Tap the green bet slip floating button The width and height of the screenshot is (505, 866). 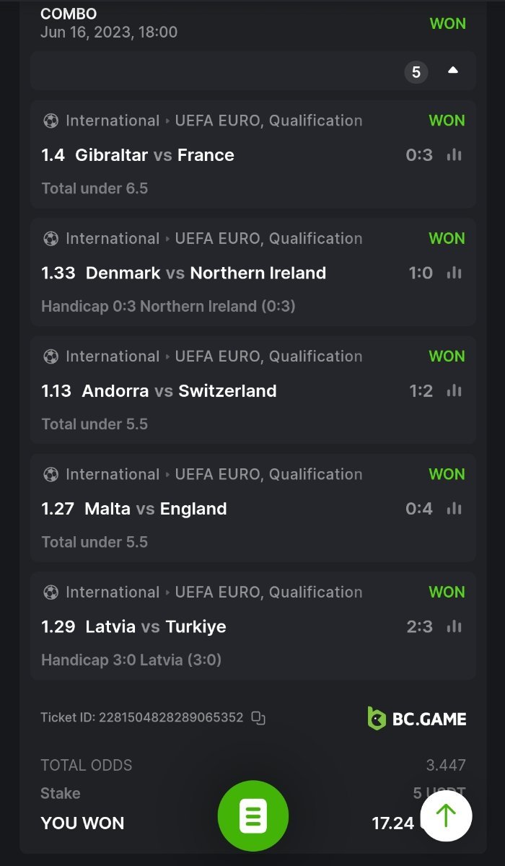[x=253, y=815]
